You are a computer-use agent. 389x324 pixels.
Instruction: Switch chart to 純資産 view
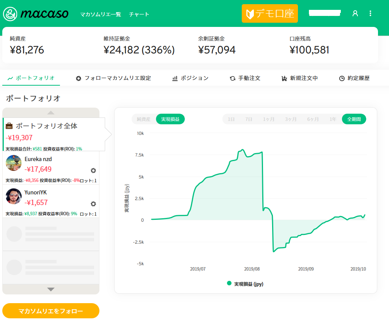pos(144,119)
